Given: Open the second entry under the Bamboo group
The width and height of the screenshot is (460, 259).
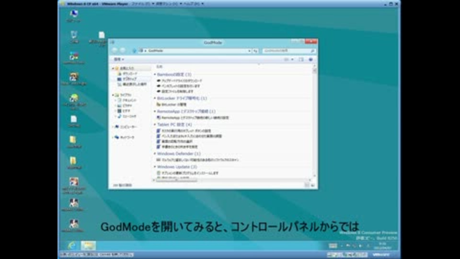Looking at the screenshot, I should pyautogui.click(x=178, y=86).
